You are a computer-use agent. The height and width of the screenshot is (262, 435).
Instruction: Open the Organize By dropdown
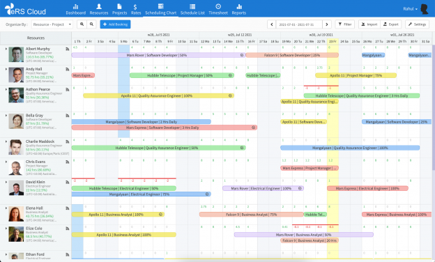[x=52, y=24]
